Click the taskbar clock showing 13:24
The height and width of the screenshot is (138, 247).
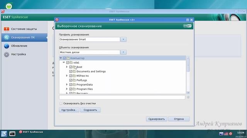tap(240, 133)
